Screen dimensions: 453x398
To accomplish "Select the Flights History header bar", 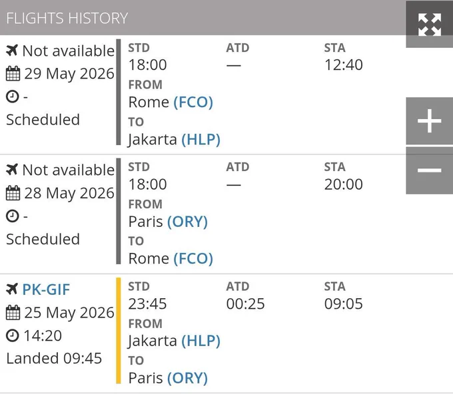I will point(203,17).
